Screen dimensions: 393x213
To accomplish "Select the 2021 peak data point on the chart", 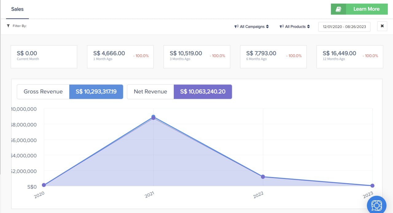I will pyautogui.click(x=153, y=117).
